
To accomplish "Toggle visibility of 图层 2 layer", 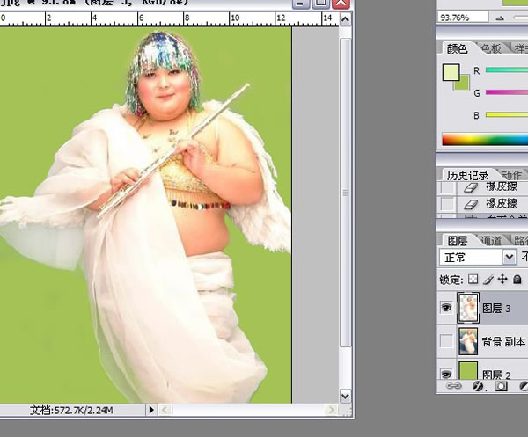I will (x=447, y=372).
